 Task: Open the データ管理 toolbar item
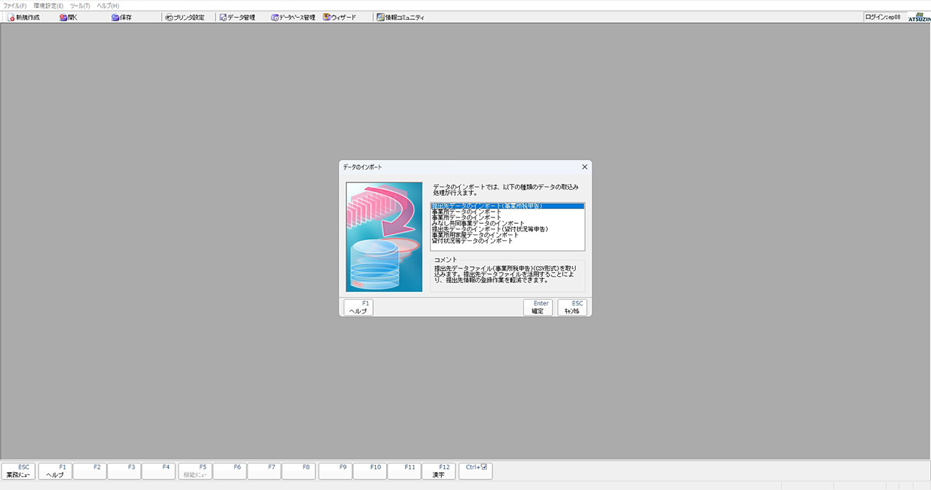click(x=237, y=17)
